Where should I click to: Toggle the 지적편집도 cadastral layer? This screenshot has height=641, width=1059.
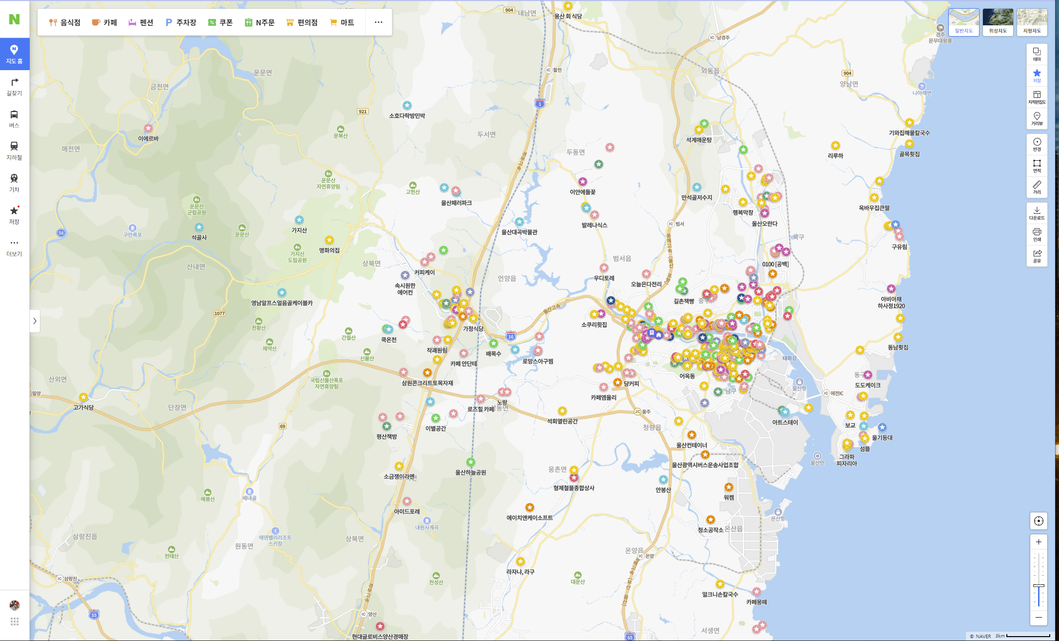coord(1037,97)
